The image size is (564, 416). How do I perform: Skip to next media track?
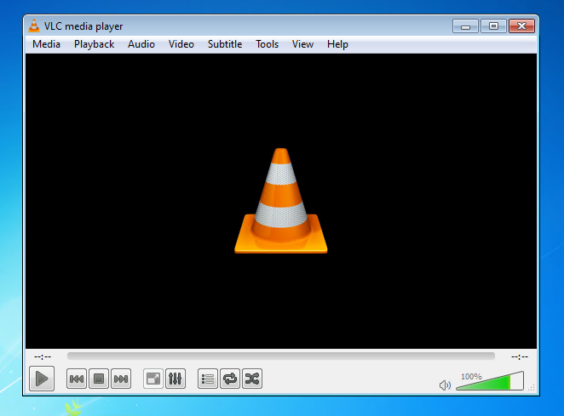point(121,379)
